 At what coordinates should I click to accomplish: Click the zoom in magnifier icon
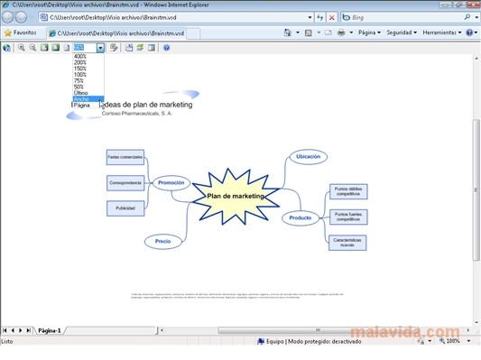click(21, 48)
